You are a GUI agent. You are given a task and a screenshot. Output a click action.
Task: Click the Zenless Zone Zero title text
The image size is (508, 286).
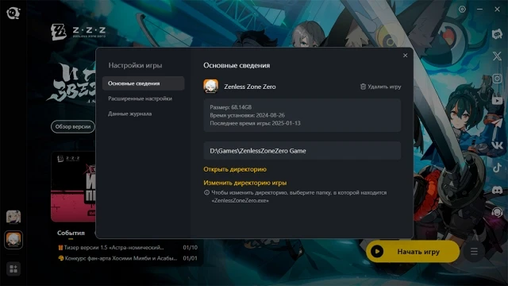tap(250, 87)
